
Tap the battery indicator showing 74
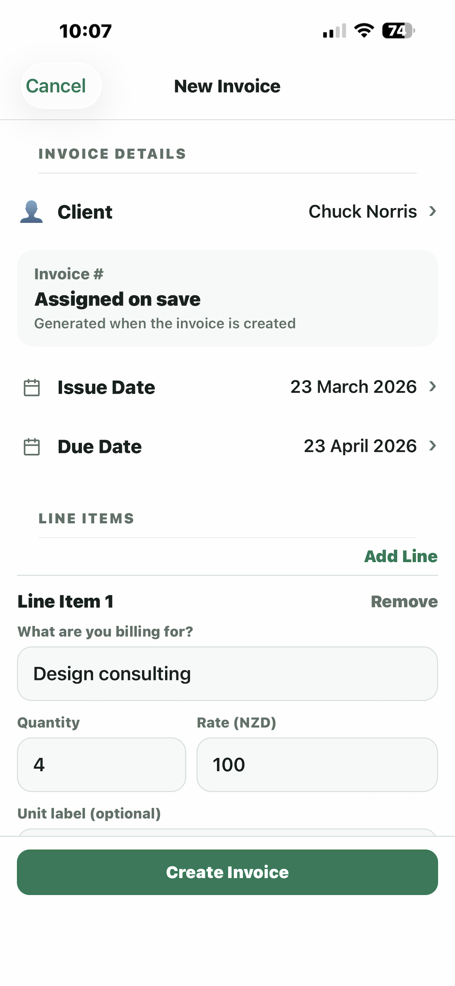(x=397, y=31)
